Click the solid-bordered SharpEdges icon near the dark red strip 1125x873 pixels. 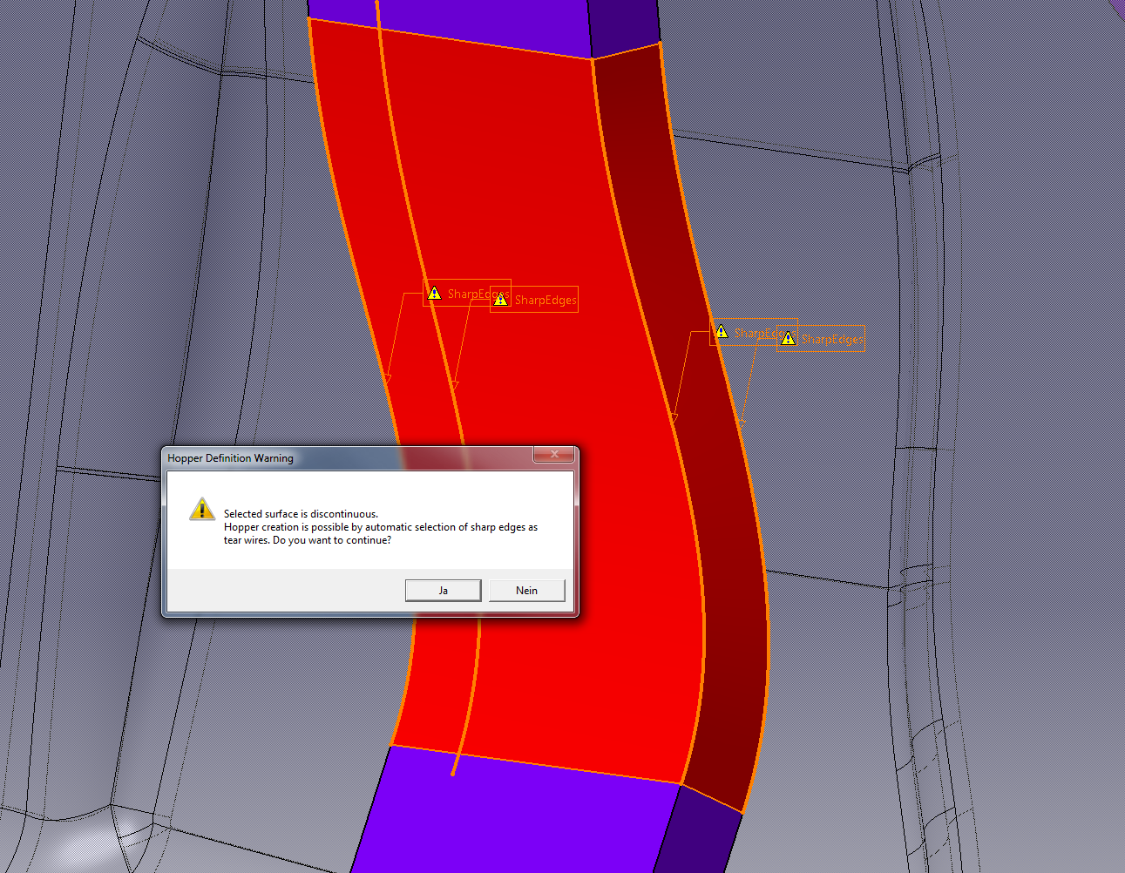722,332
